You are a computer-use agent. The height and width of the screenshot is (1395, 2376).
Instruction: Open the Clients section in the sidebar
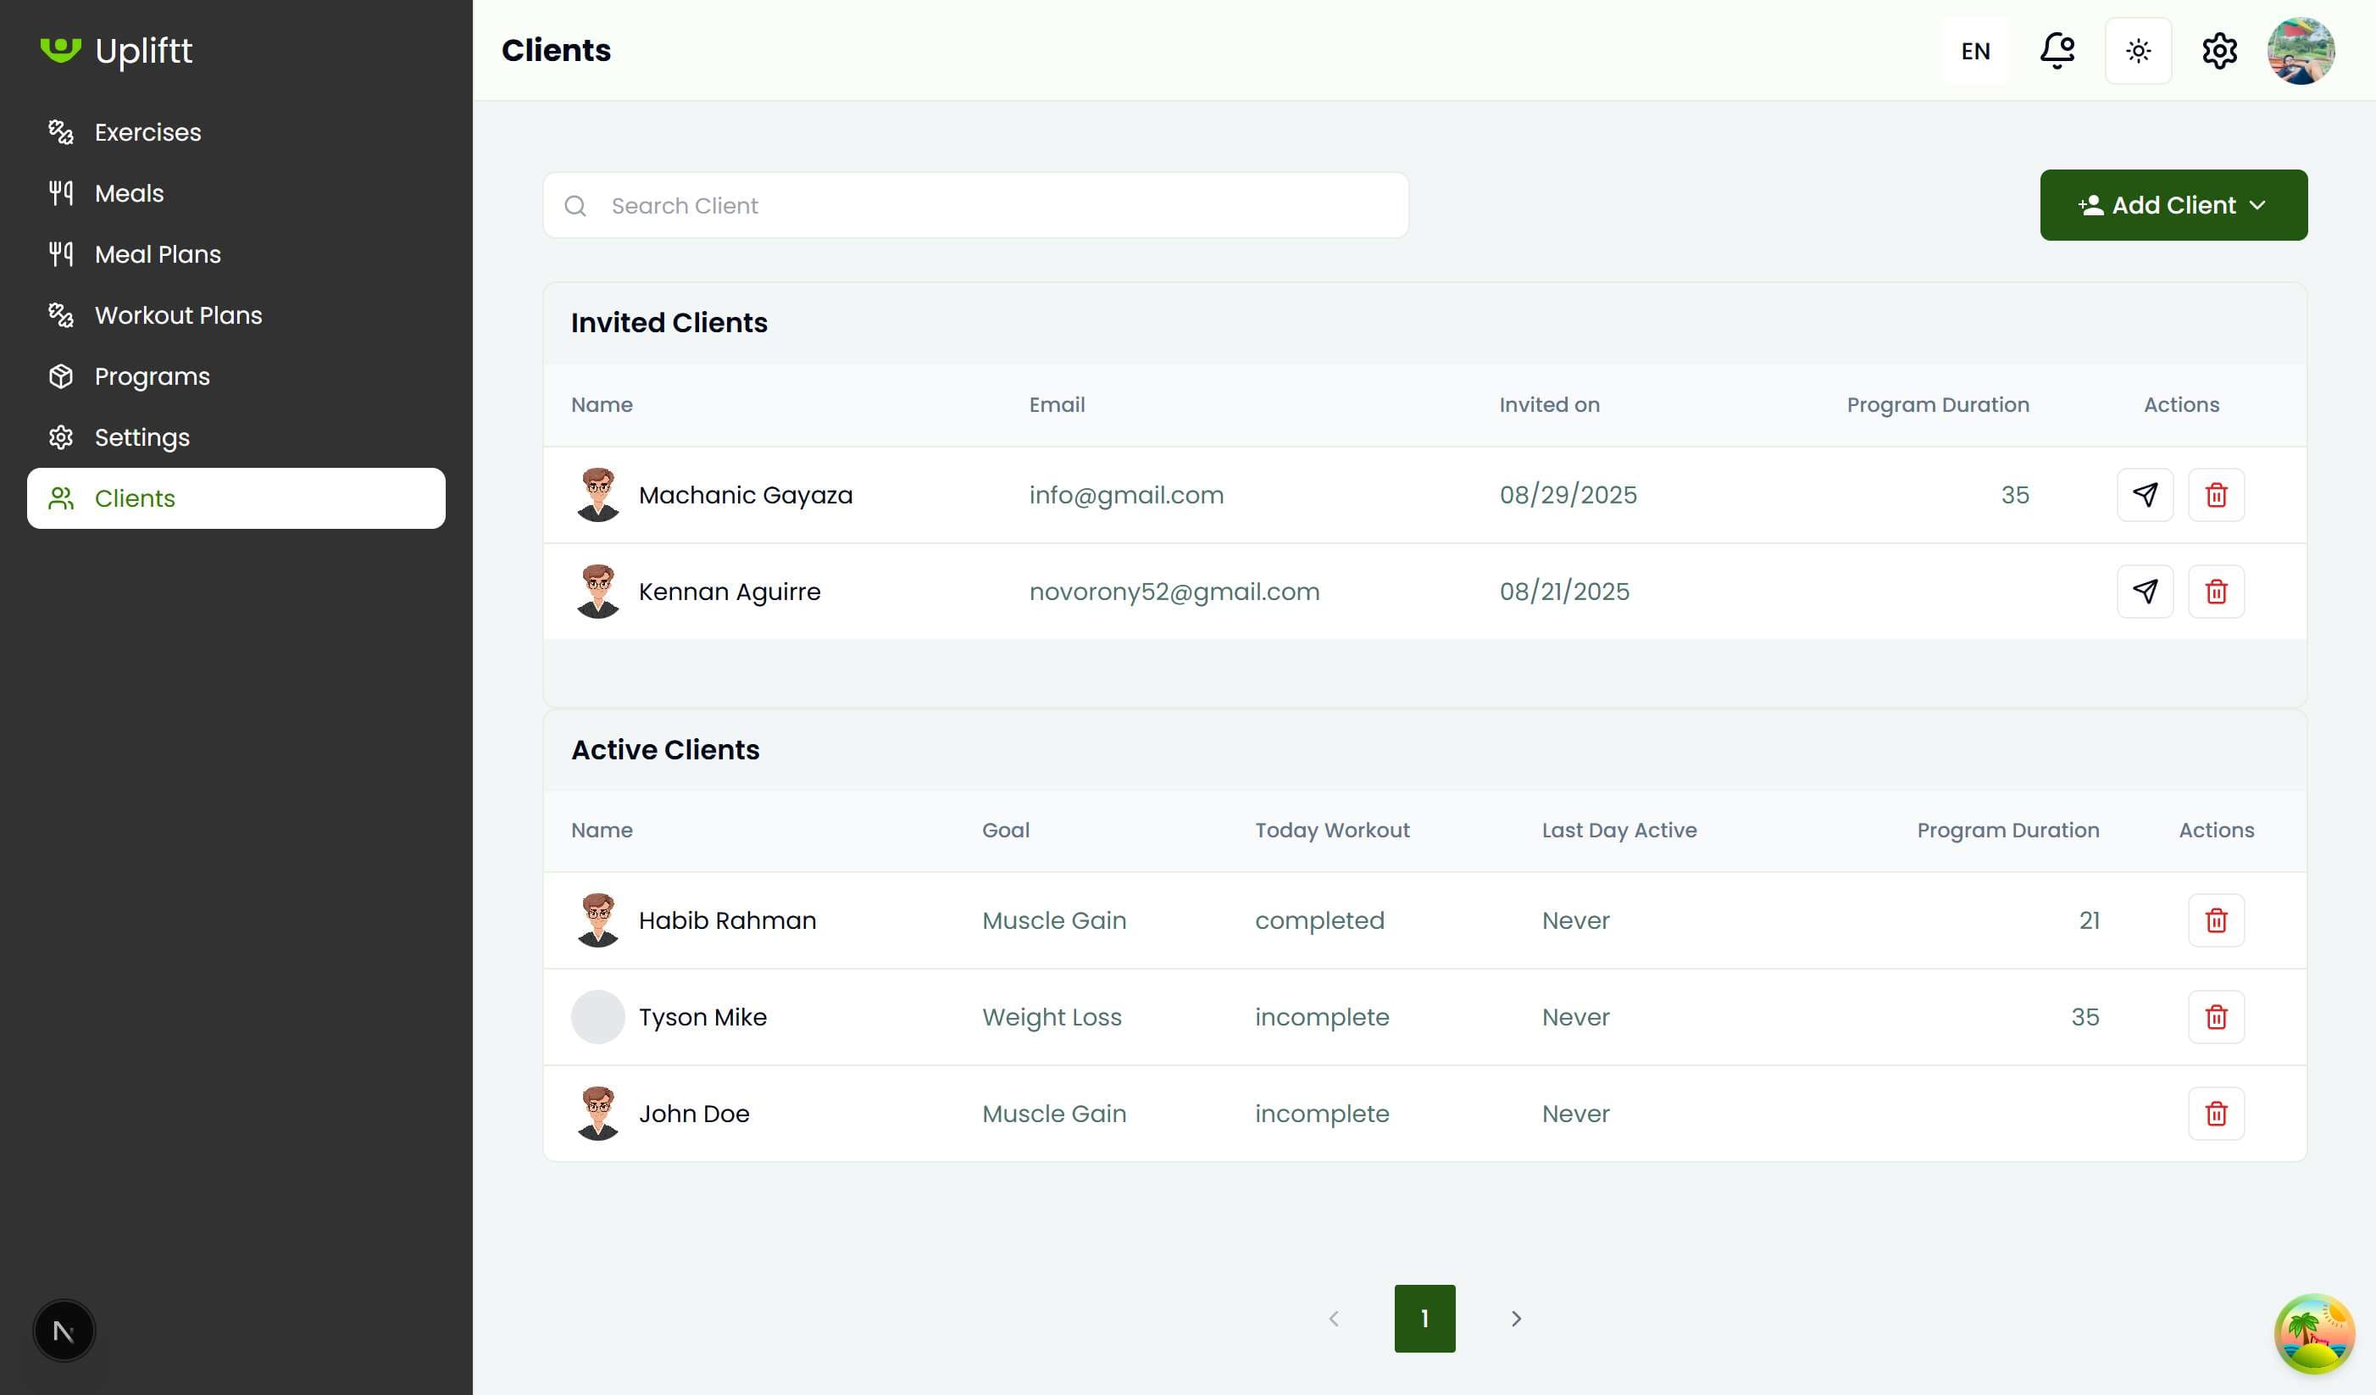pyautogui.click(x=134, y=498)
